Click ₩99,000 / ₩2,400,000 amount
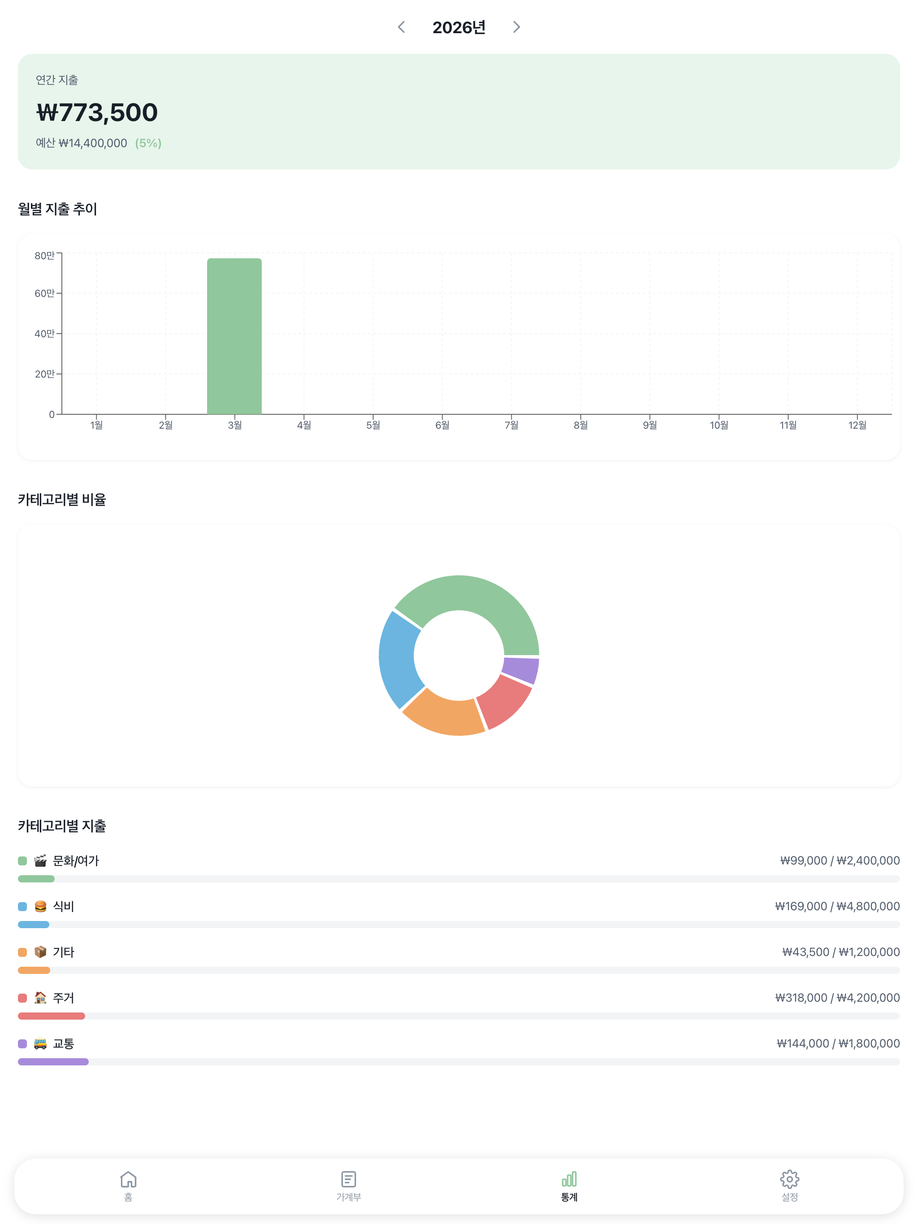 (840, 860)
